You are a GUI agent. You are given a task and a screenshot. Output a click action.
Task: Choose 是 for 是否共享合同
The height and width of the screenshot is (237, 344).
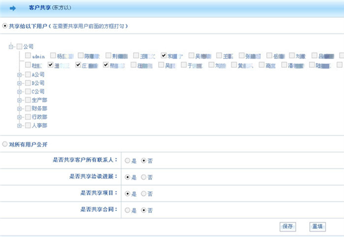[x=127, y=210]
